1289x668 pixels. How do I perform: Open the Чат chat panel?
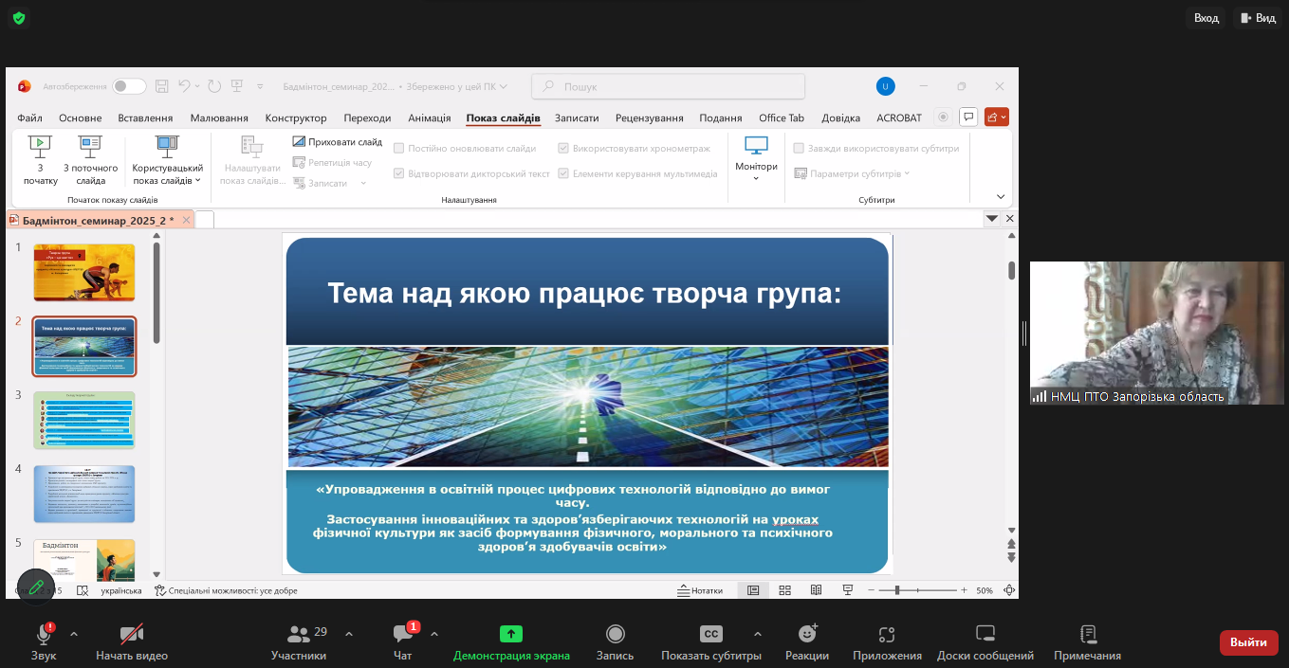point(402,635)
